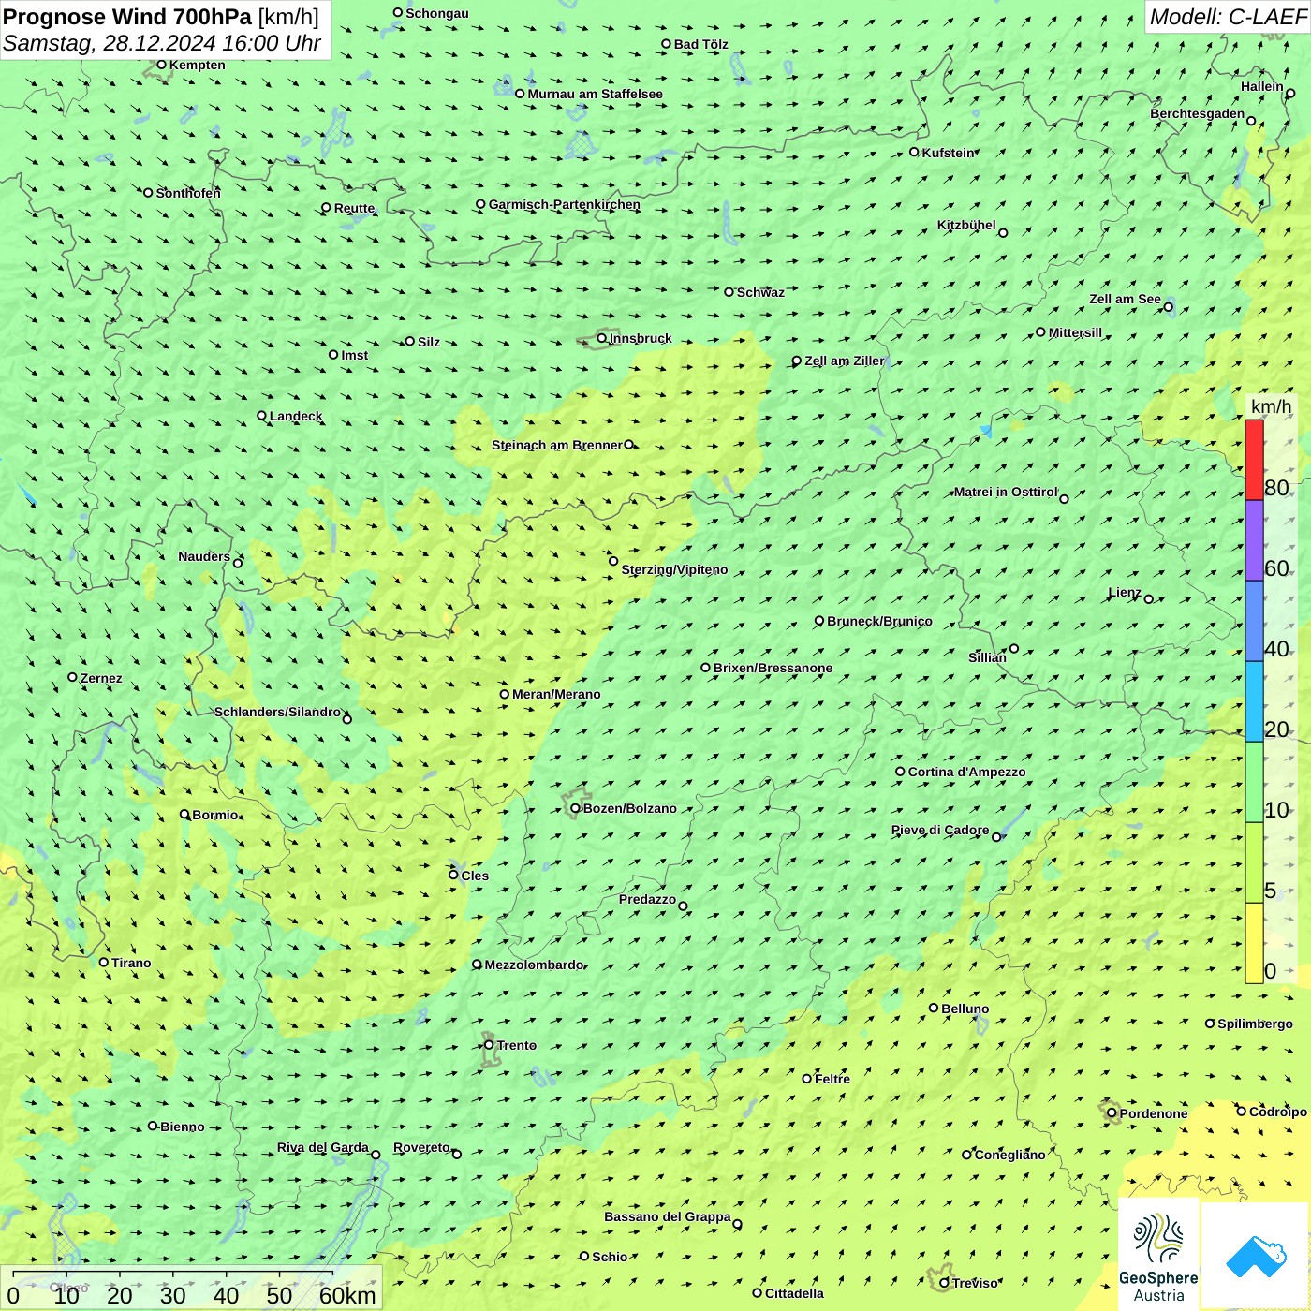
Task: Click the Innsbruck city marker
Action: click(x=602, y=338)
